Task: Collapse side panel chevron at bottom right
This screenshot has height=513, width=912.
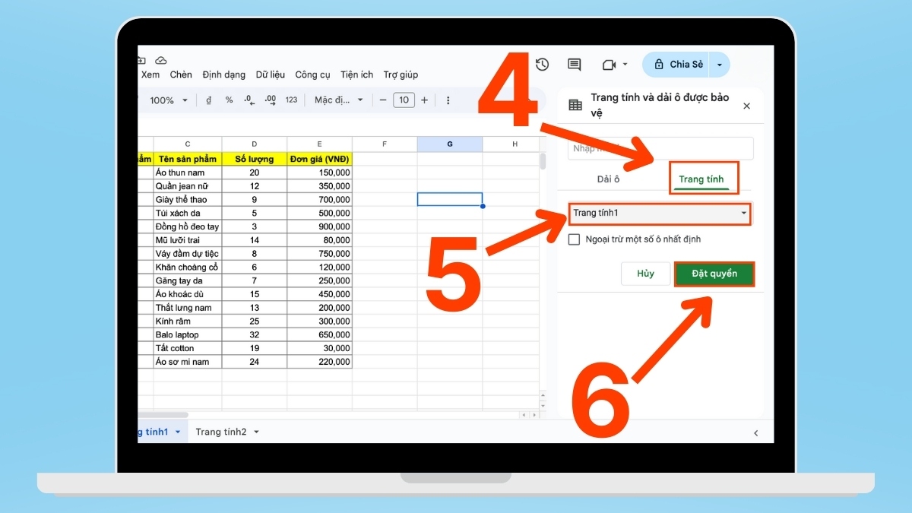Action: point(755,432)
